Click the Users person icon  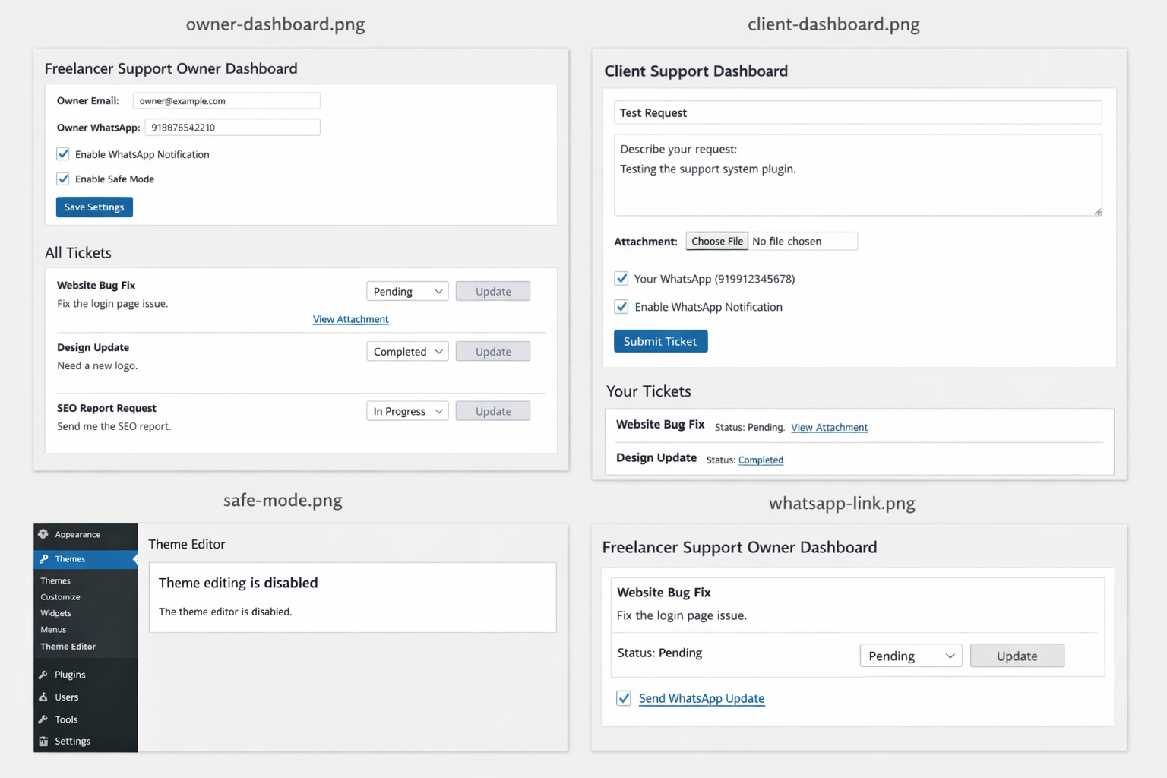pyautogui.click(x=45, y=697)
